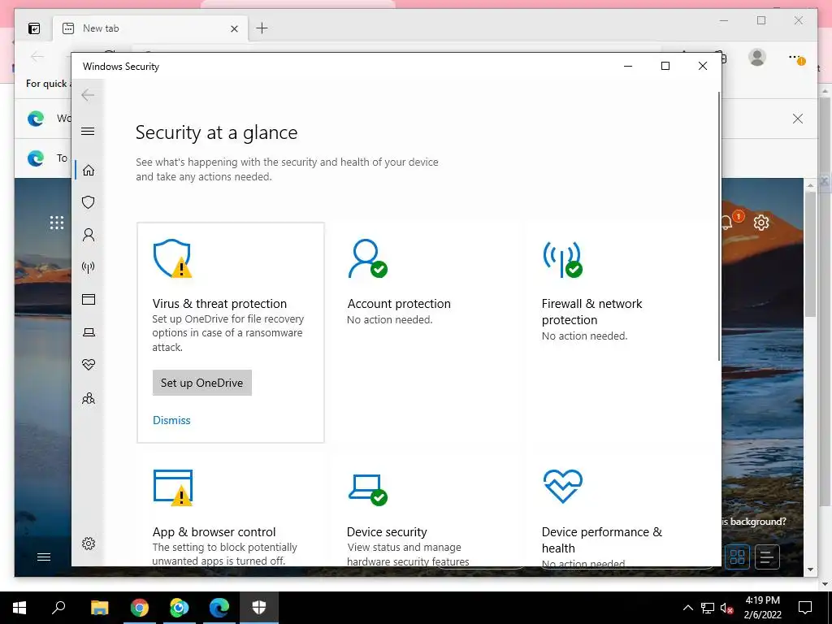The width and height of the screenshot is (832, 624).
Task: Open Device performance & health heart sidebar icon
Action: (x=89, y=365)
